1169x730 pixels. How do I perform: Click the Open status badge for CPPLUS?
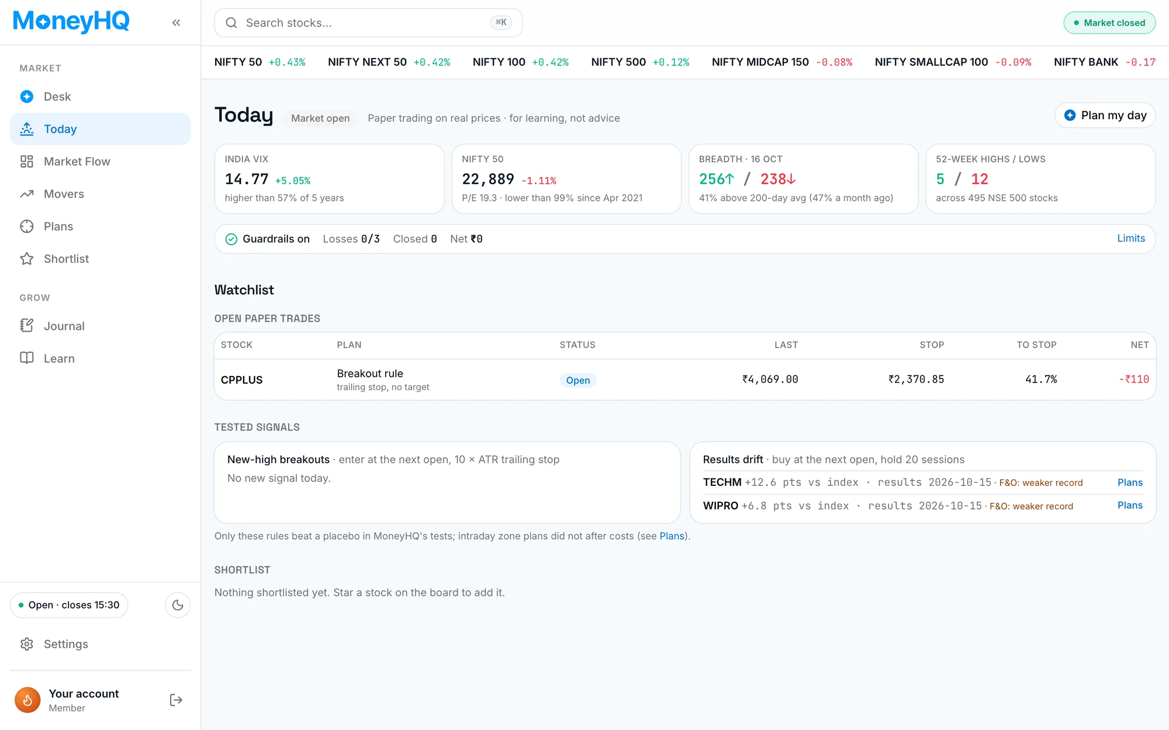click(x=578, y=380)
